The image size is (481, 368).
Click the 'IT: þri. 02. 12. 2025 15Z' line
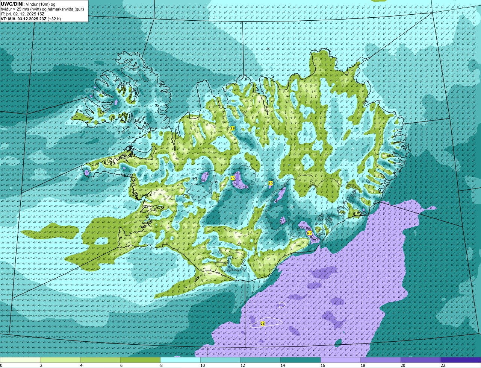[23, 14]
